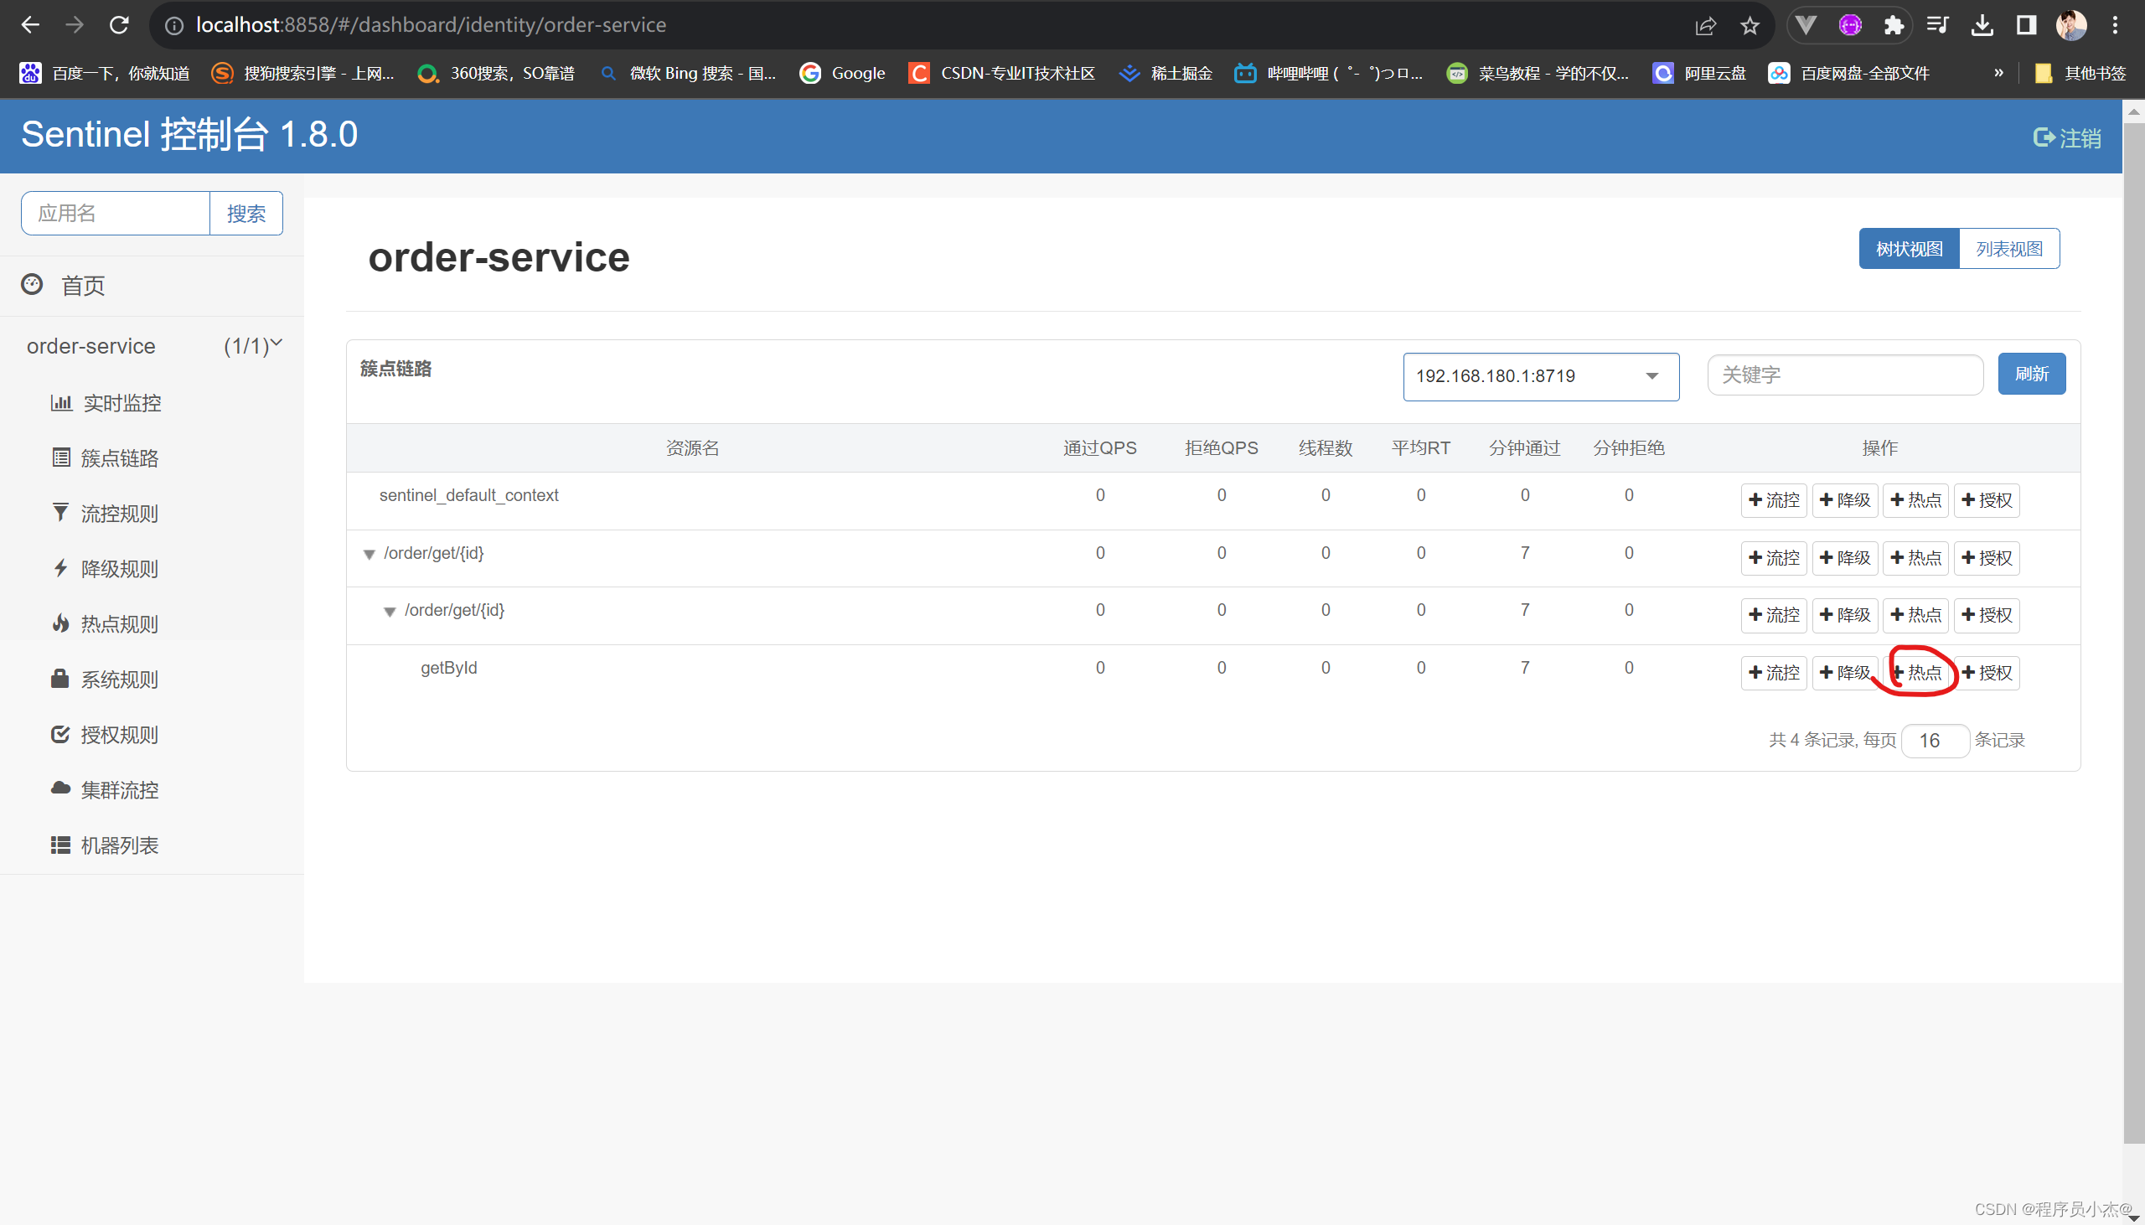
Task: Add 降级 rule for nested /order/get/{id}
Action: coord(1845,615)
